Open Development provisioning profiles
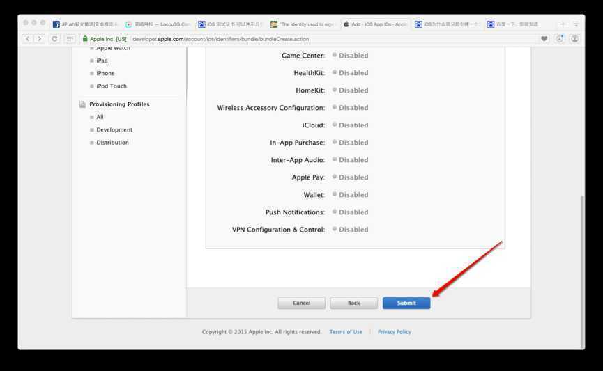The height and width of the screenshot is (371, 603). coord(114,129)
